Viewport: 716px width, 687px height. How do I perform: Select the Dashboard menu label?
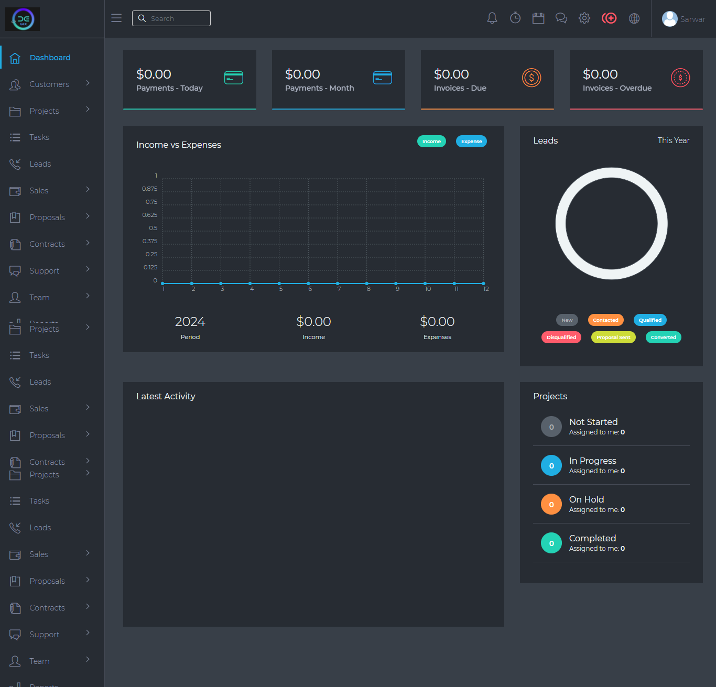tap(50, 58)
